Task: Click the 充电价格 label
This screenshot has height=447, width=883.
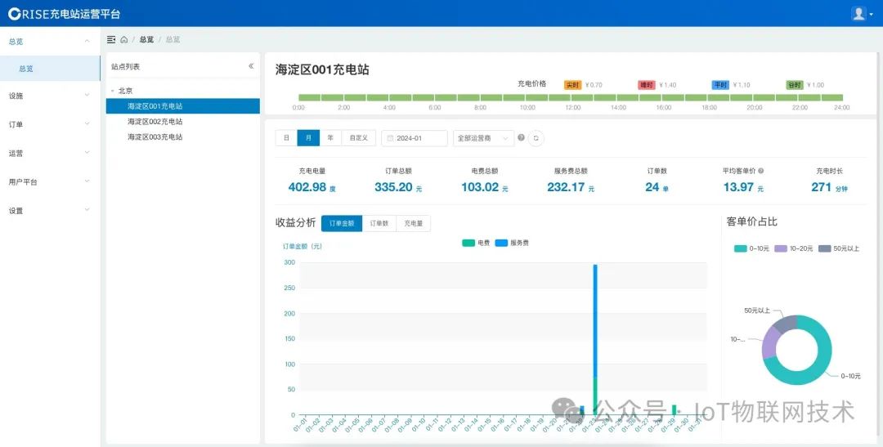Action: 532,83
